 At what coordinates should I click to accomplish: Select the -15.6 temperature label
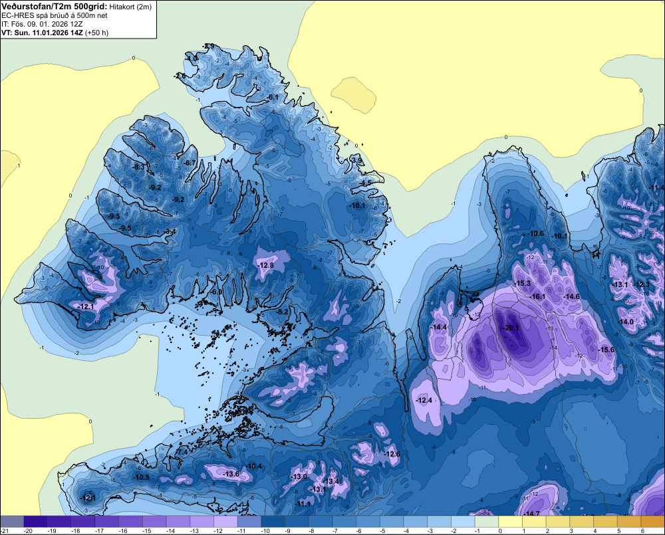[x=606, y=350]
